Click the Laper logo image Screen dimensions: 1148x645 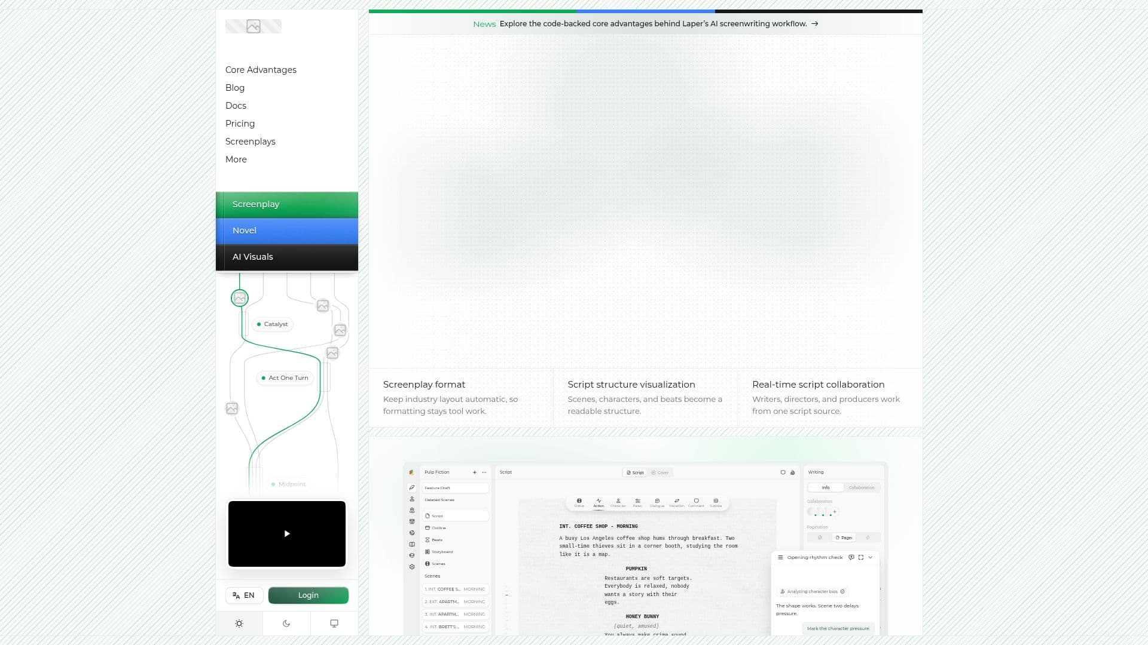click(254, 26)
